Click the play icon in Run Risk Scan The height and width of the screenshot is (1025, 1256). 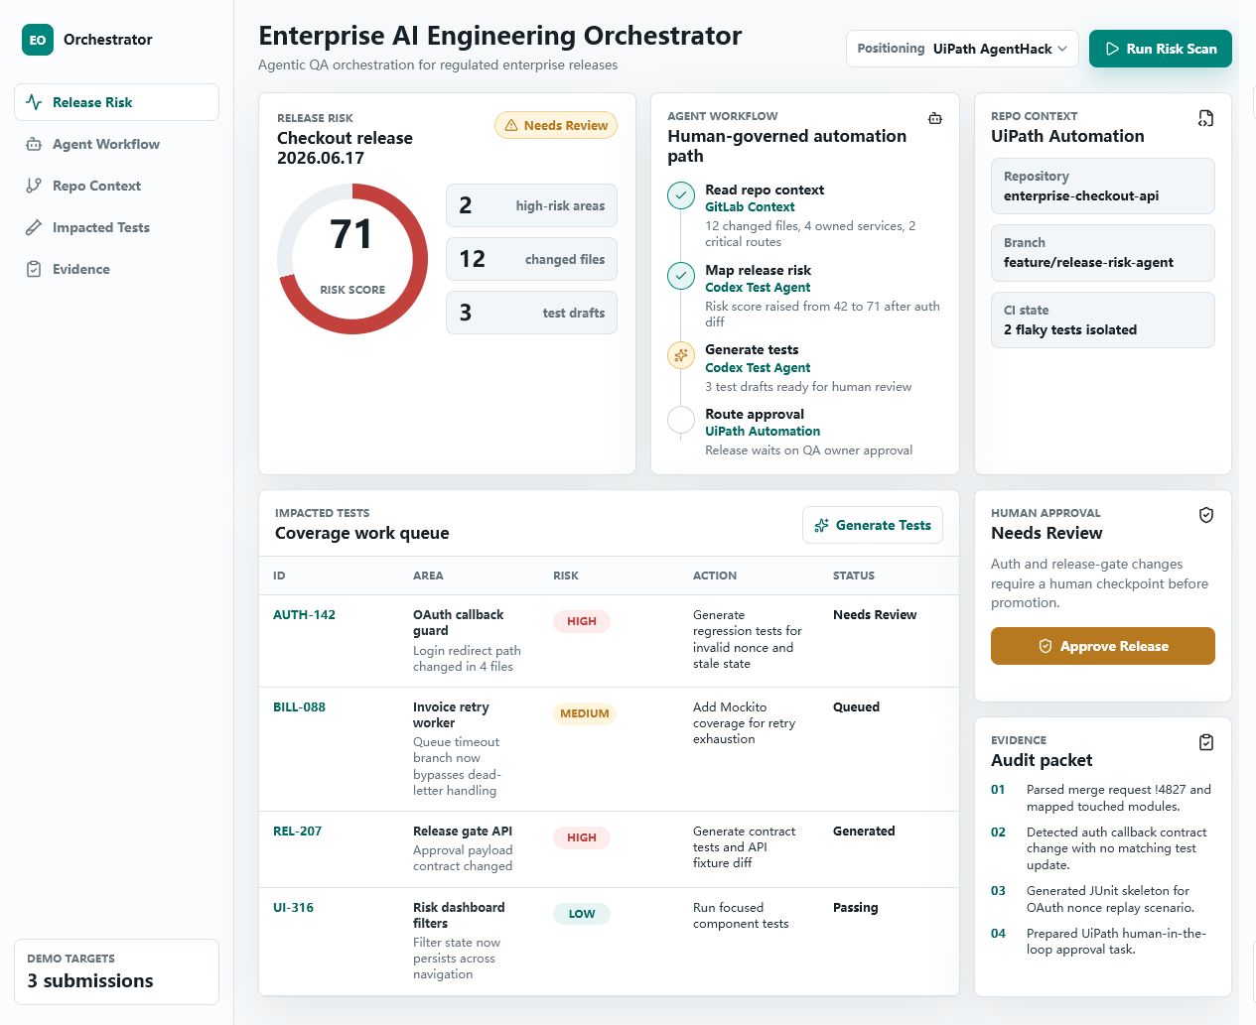pyautogui.click(x=1112, y=49)
